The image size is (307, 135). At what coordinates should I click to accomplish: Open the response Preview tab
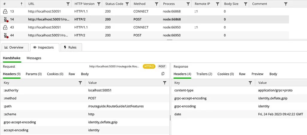tap(257, 74)
